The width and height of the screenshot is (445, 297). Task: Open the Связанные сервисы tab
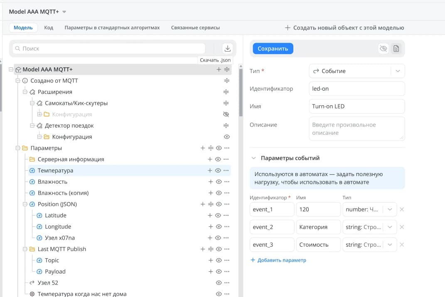[195, 28]
